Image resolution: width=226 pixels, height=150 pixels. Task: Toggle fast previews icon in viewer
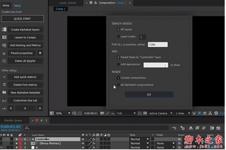click(199, 113)
